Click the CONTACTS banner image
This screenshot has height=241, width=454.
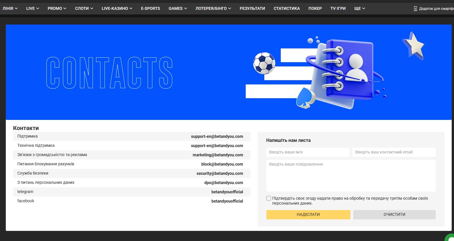click(x=228, y=72)
